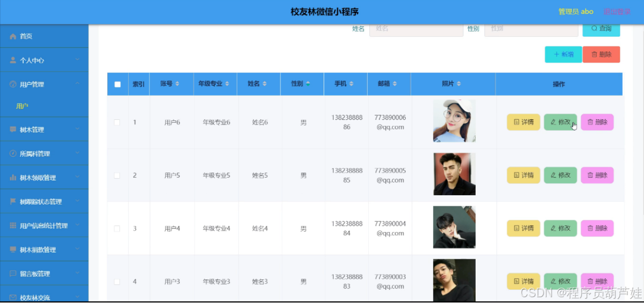The image size is (644, 303).
Task: Expand 用户信息统计管理 with its chevron
Action: pyautogui.click(x=77, y=225)
